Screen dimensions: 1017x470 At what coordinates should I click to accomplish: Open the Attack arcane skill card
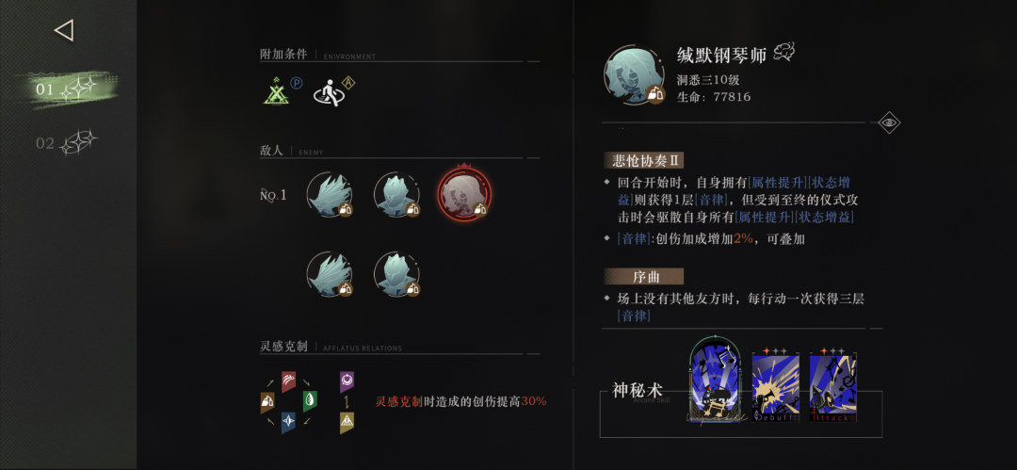click(x=832, y=387)
